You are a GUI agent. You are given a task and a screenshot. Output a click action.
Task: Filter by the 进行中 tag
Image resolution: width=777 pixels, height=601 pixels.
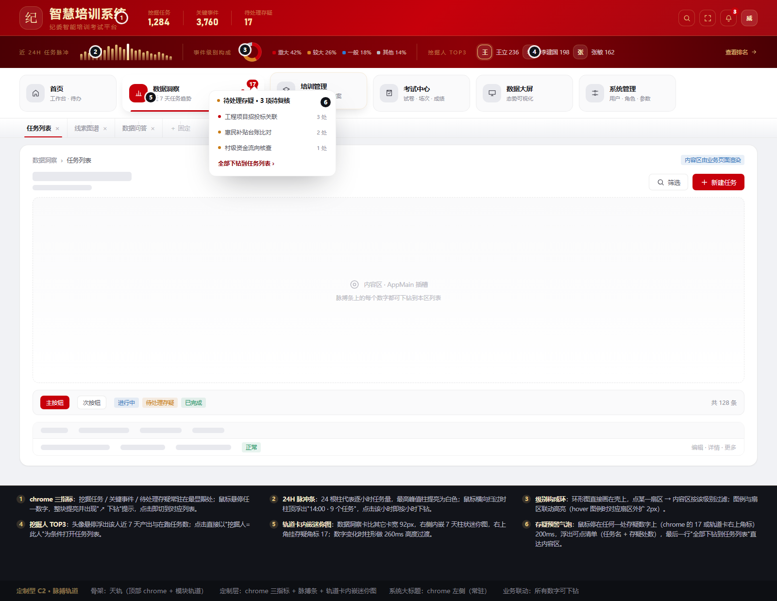tap(126, 402)
